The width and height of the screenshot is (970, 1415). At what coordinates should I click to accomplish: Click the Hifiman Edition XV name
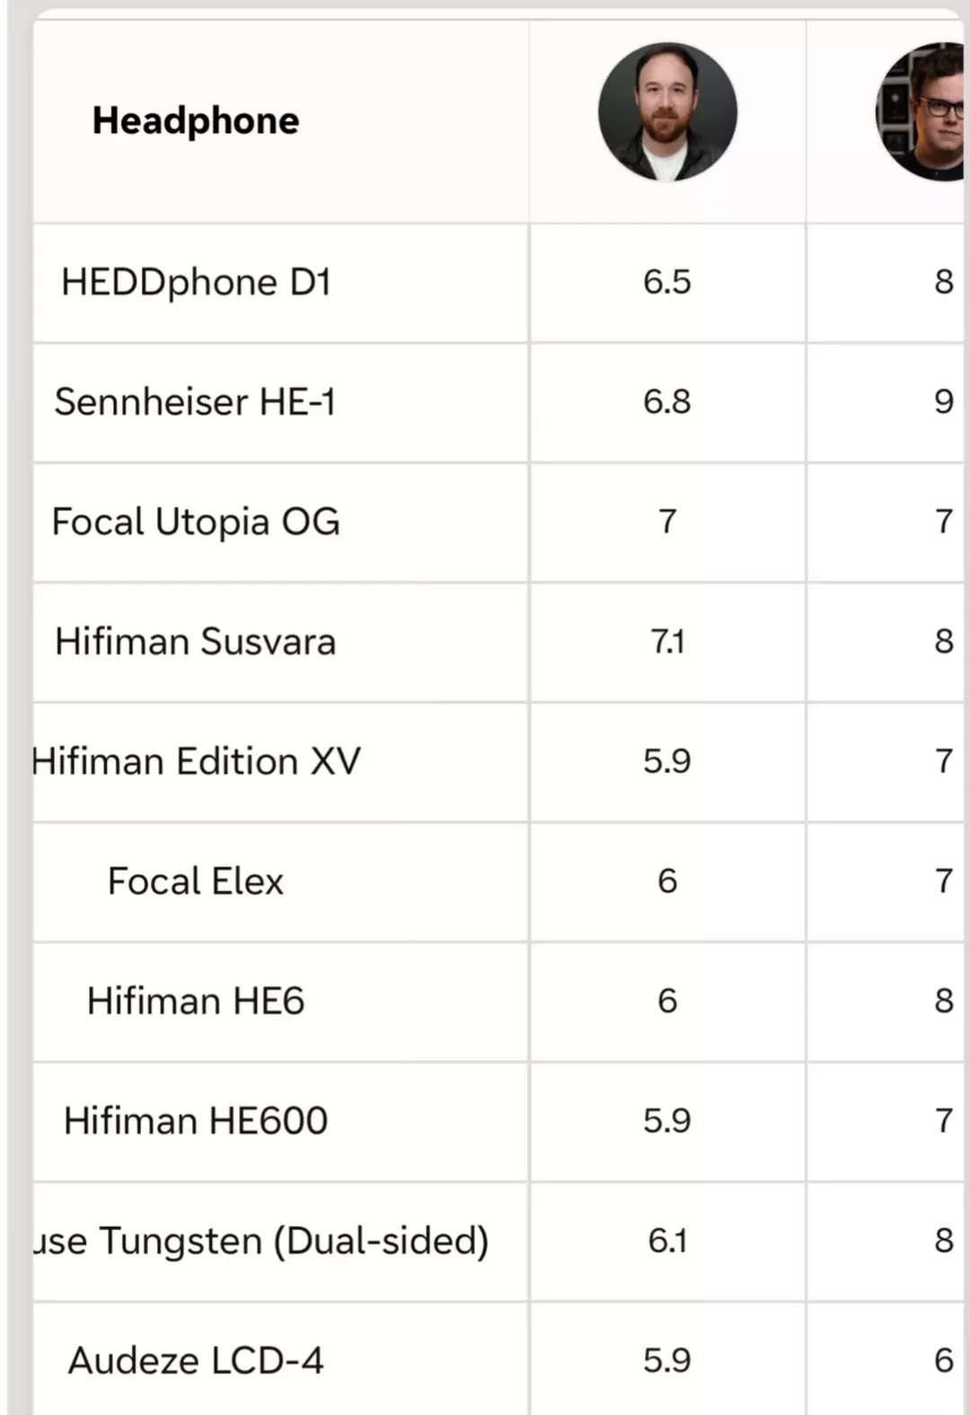click(x=198, y=762)
